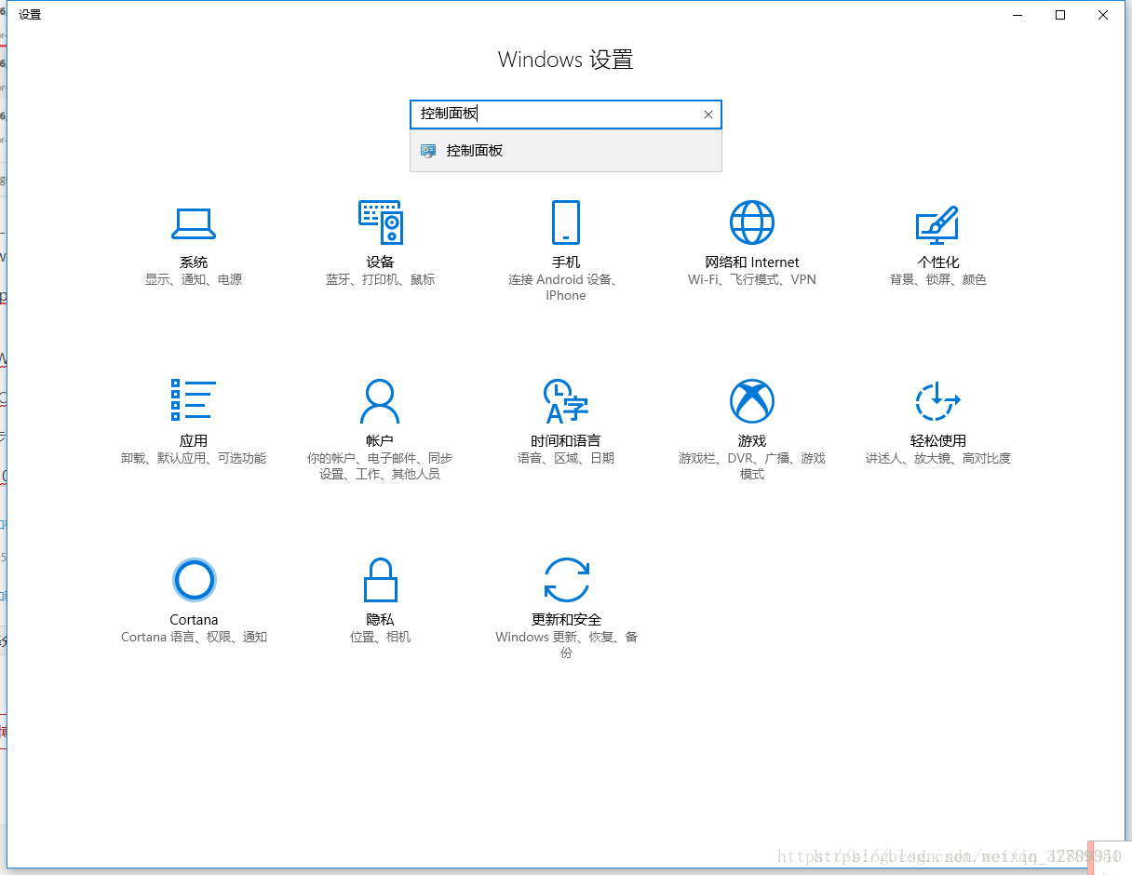1132x875 pixels.
Task: Open the 帐户 (Accounts) person icon
Action: point(380,401)
